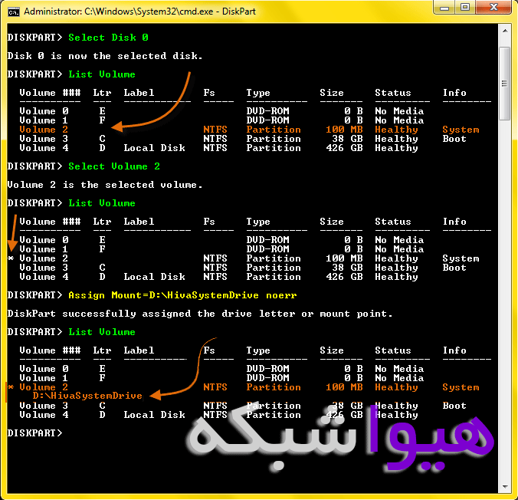
Task: Click 'Status' column header in second listing
Action: (x=393, y=222)
